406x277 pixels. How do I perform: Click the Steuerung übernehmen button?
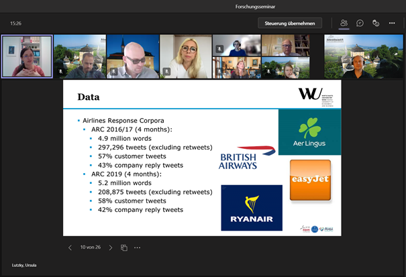290,23
